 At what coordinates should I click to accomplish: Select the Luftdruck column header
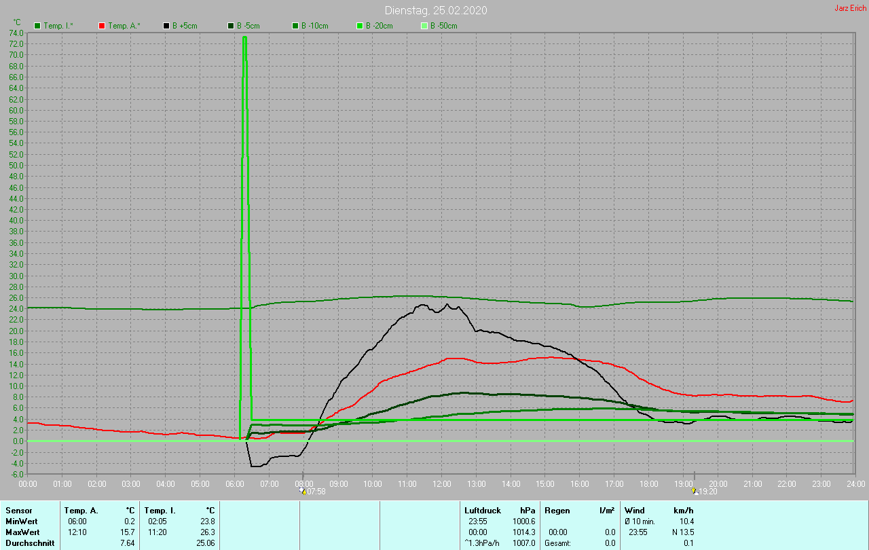pyautogui.click(x=483, y=510)
